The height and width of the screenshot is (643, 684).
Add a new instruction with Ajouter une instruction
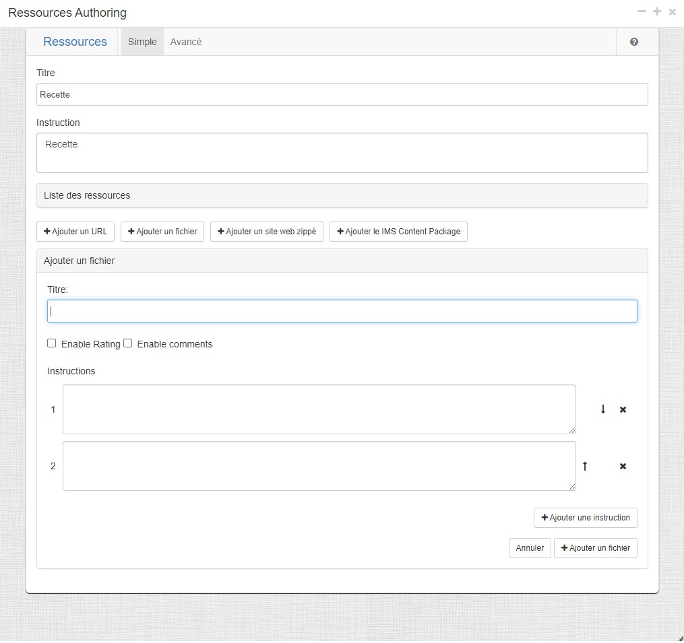click(586, 518)
